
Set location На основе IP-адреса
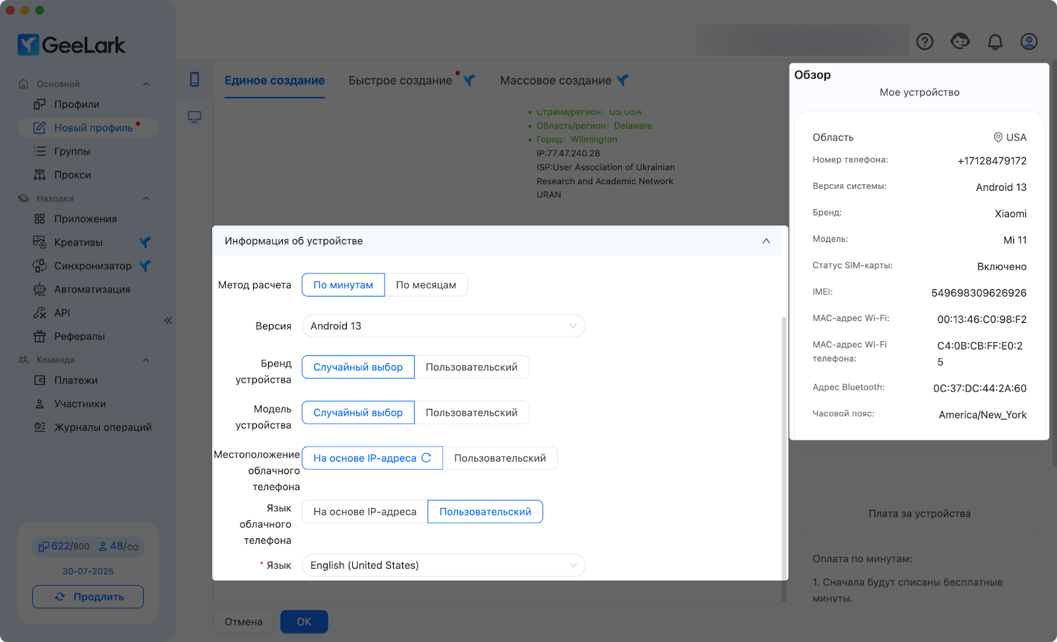click(372, 458)
